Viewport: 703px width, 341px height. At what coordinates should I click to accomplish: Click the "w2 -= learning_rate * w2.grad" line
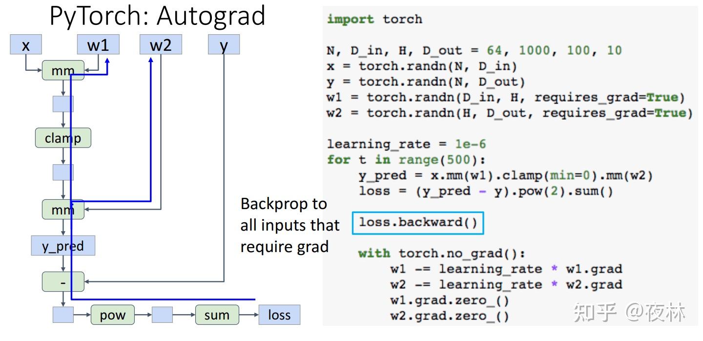[506, 285]
